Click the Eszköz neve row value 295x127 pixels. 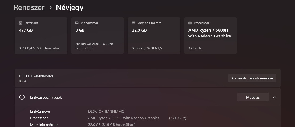(106, 111)
